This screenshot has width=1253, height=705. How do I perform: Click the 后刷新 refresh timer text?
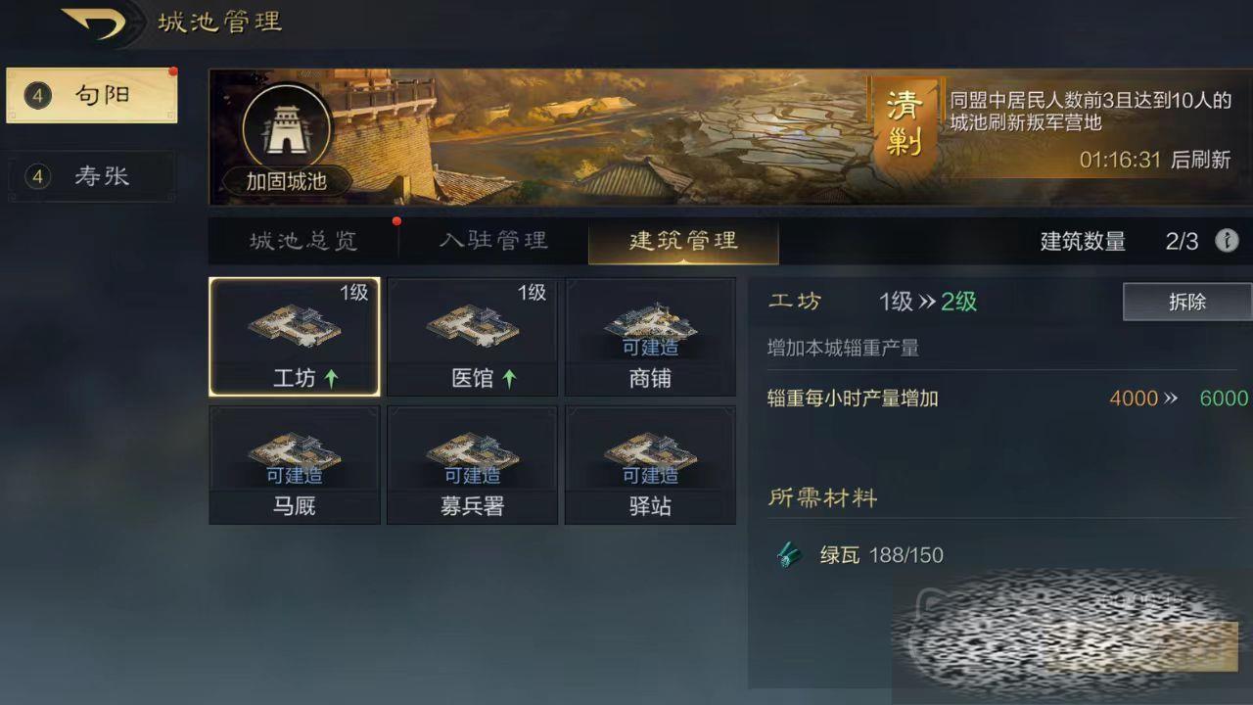click(1201, 160)
